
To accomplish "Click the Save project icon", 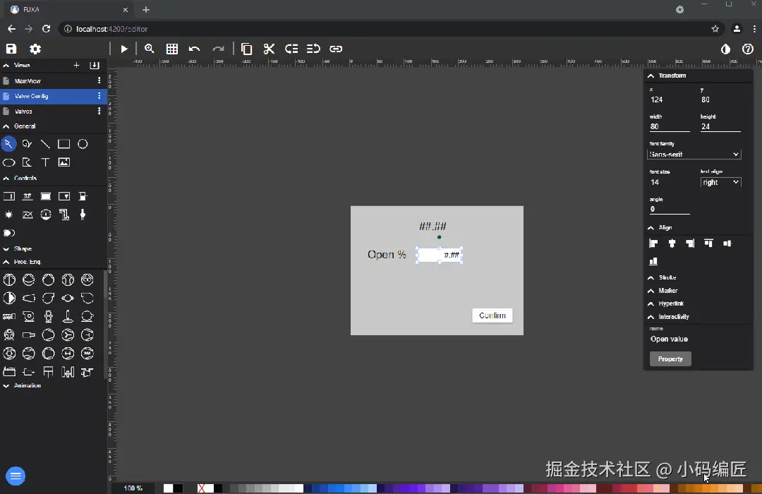I will point(11,49).
